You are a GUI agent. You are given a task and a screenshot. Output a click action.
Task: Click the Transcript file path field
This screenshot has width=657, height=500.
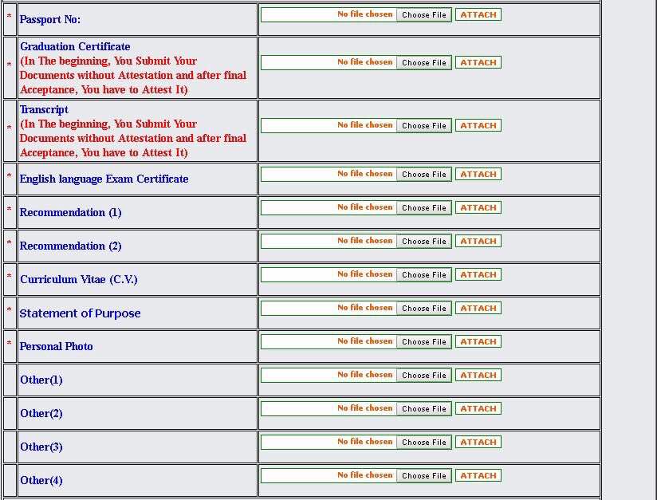[328, 125]
